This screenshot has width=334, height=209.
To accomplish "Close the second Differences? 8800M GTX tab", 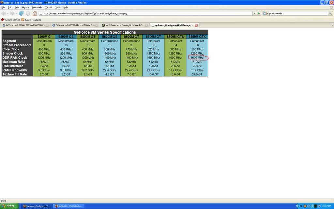I will [x=97, y=25].
